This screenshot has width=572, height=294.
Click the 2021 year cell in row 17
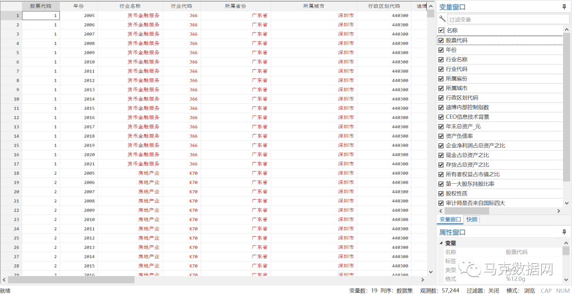coord(79,164)
